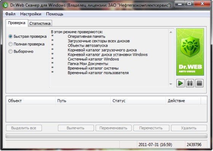This screenshot has width=213, height=151.
Task: Click the Временный каталог пользователя line
Action: tap(98, 73)
